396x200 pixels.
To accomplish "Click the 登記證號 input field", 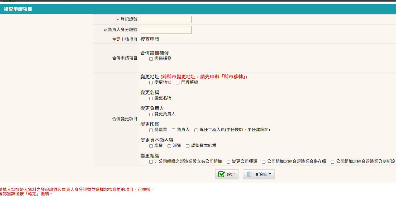I will pos(166,20).
